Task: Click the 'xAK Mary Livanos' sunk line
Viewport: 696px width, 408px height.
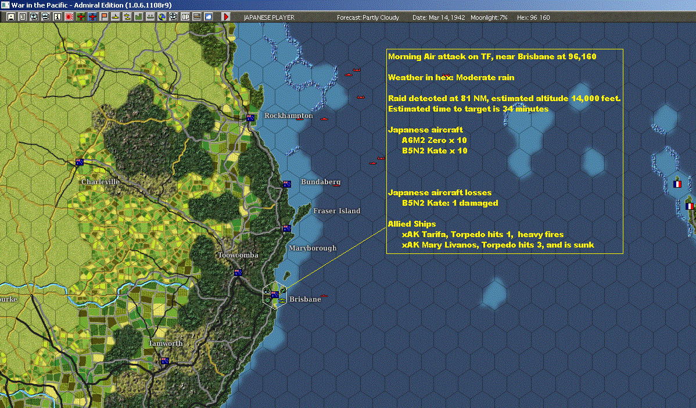Action: (497, 245)
